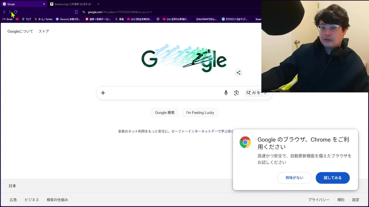
Task: Open image search with camera icon
Action: 236,93
